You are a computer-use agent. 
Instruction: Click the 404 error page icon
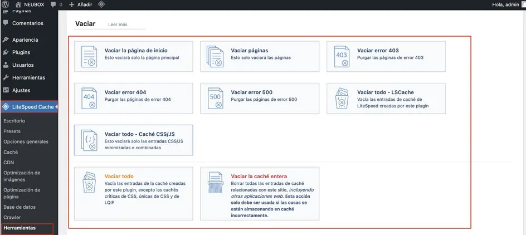click(x=89, y=98)
